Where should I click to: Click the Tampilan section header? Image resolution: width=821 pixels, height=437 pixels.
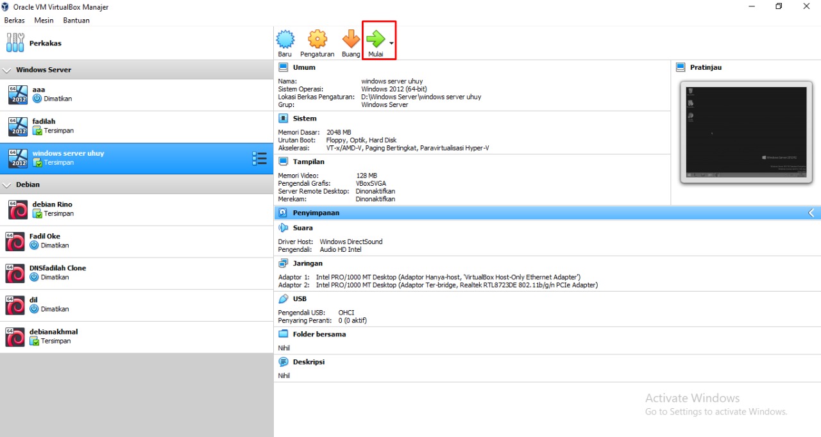[309, 162]
